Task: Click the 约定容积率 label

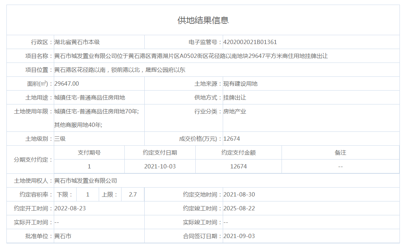Action: click(36, 195)
